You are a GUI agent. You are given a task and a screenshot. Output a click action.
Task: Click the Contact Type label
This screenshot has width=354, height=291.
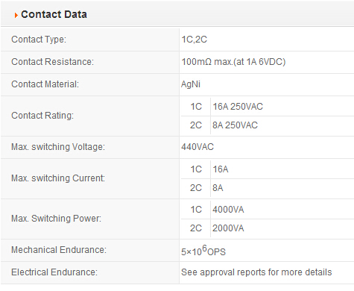point(39,40)
